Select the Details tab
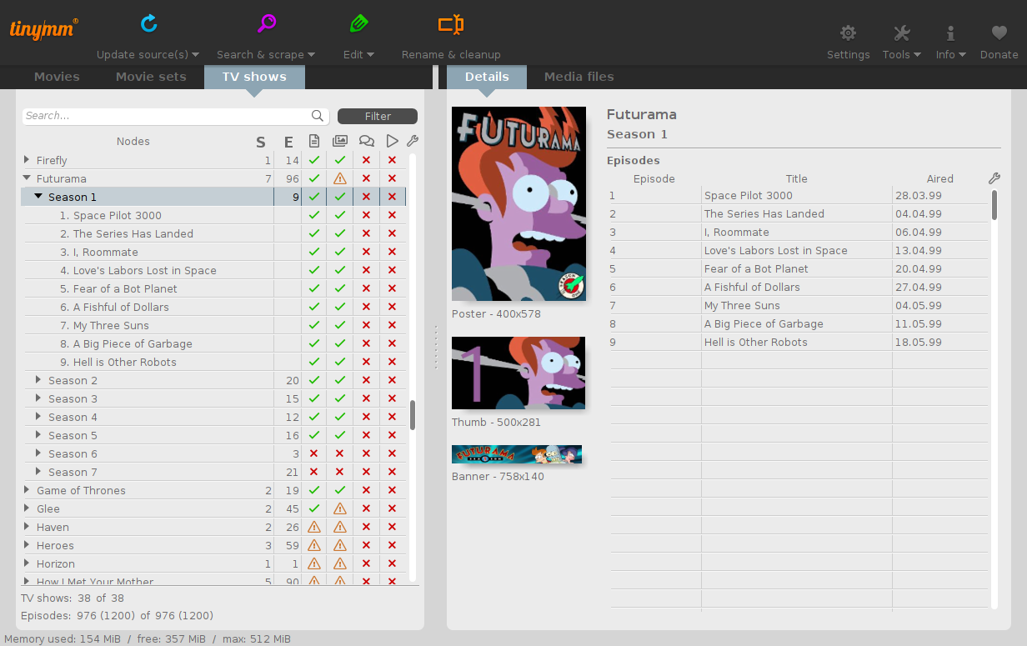 tap(487, 77)
